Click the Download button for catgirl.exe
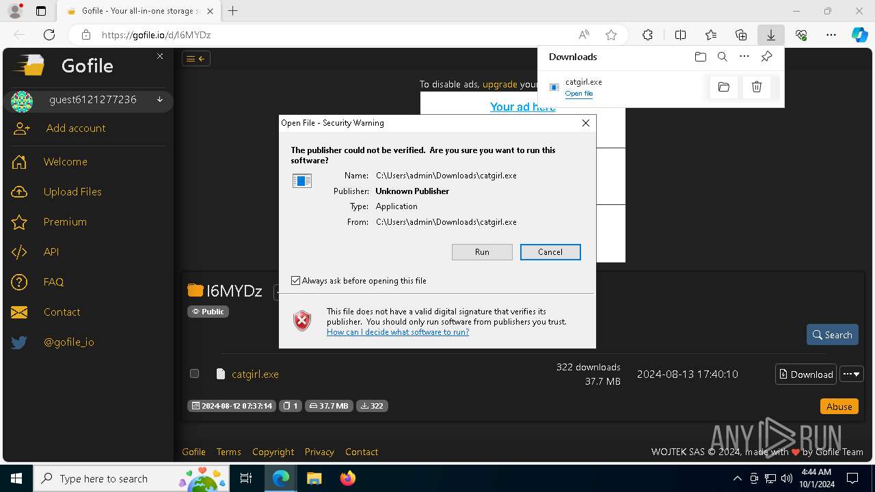 click(x=806, y=374)
